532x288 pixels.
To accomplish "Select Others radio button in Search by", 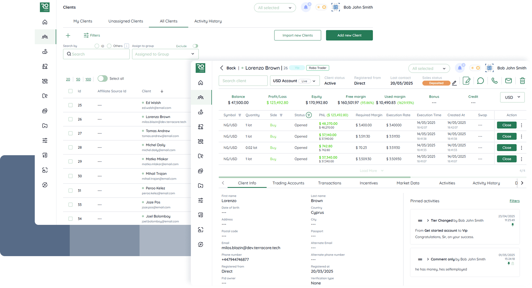I will (x=109, y=46).
